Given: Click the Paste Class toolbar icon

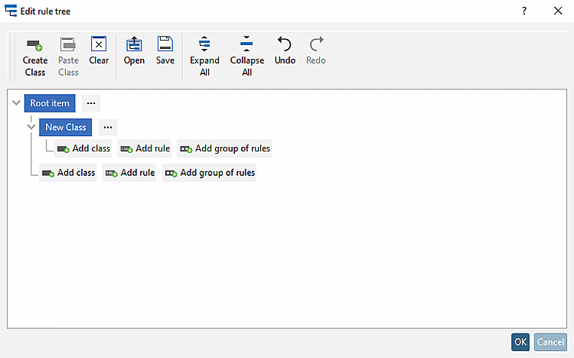Looking at the screenshot, I should pyautogui.click(x=68, y=57).
